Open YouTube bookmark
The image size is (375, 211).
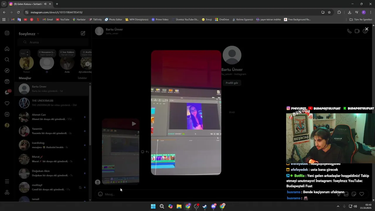pos(62,20)
